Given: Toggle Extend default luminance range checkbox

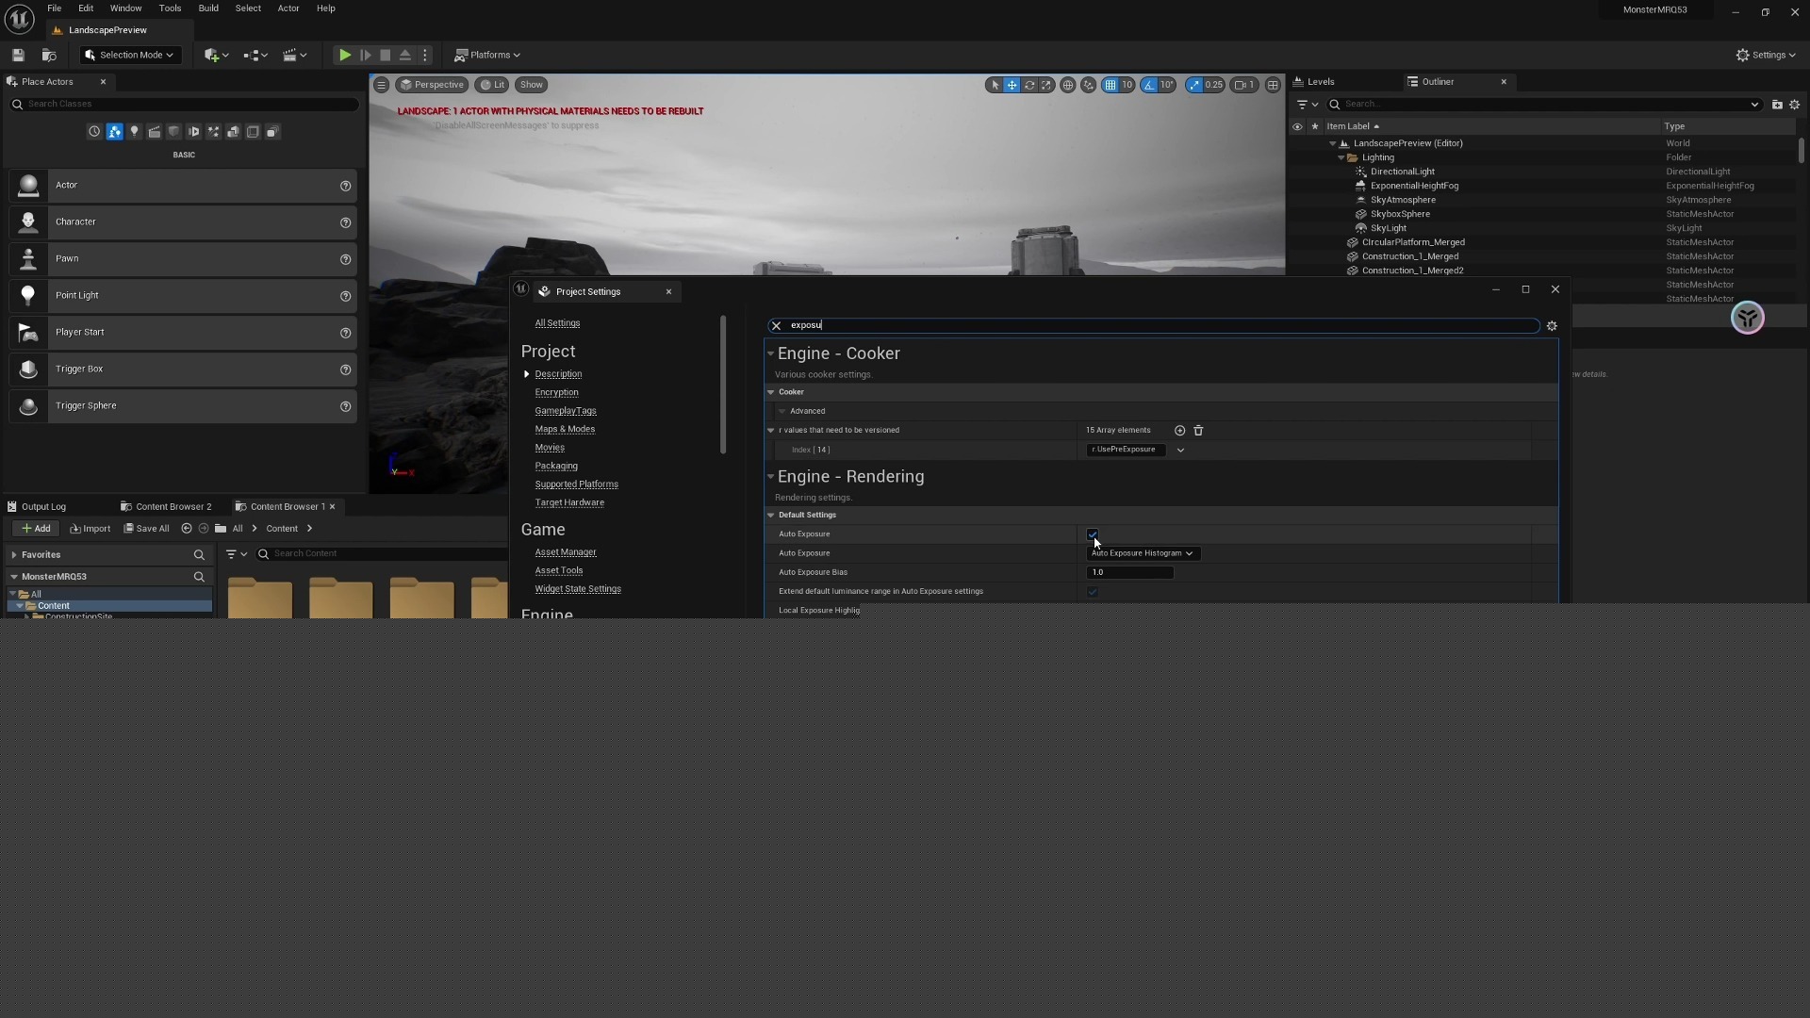Looking at the screenshot, I should pyautogui.click(x=1093, y=592).
